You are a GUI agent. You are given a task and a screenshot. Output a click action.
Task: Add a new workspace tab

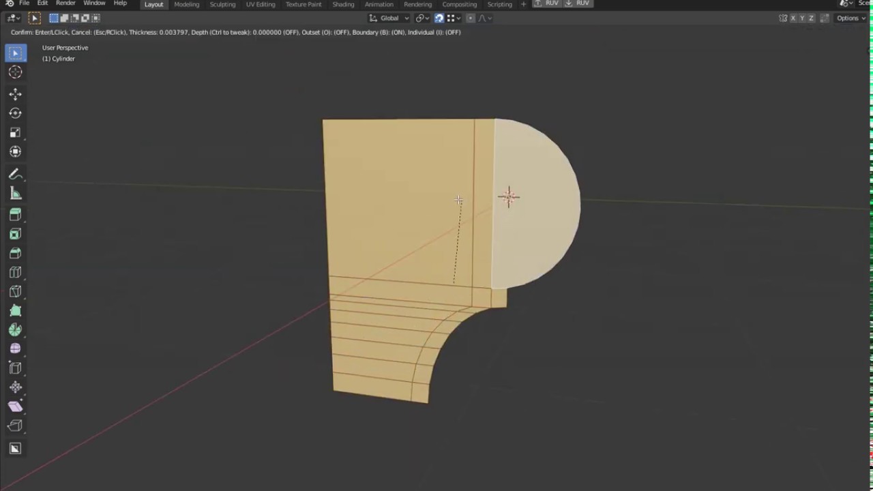523,4
